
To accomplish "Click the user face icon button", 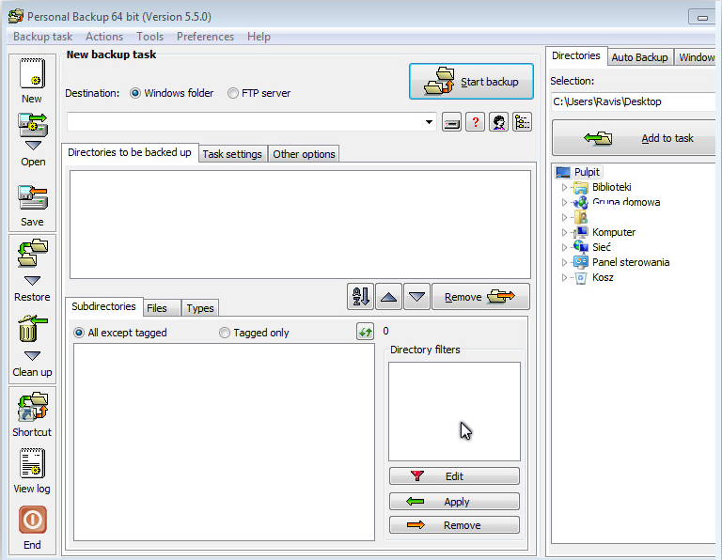I will pyautogui.click(x=498, y=122).
